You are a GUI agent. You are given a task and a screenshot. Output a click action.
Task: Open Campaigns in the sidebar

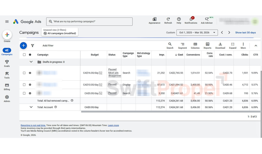(x=7, y=52)
